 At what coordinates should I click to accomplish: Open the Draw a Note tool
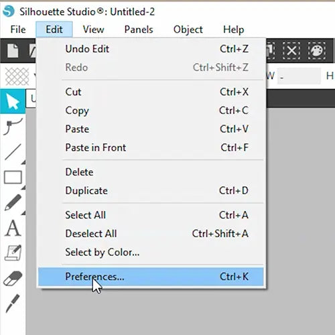tap(13, 253)
